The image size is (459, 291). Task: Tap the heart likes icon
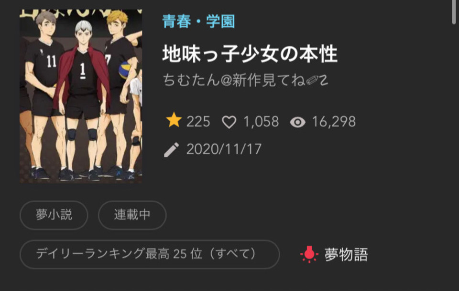coord(229,122)
